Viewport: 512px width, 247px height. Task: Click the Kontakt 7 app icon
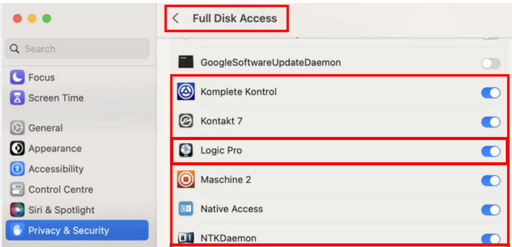coord(186,121)
